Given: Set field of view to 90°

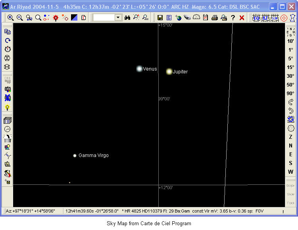Looking at the screenshot, I should (x=290, y=93).
